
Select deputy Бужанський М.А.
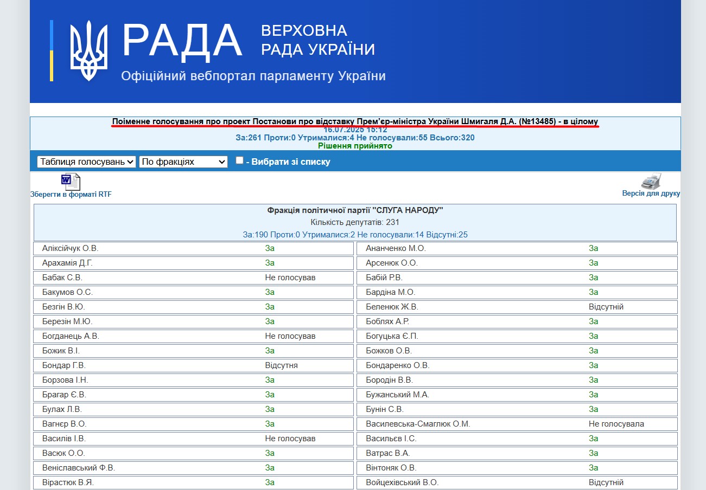[398, 395]
